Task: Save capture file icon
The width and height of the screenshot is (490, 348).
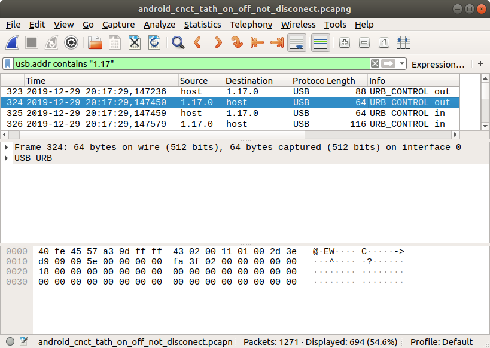Action: 115,43
